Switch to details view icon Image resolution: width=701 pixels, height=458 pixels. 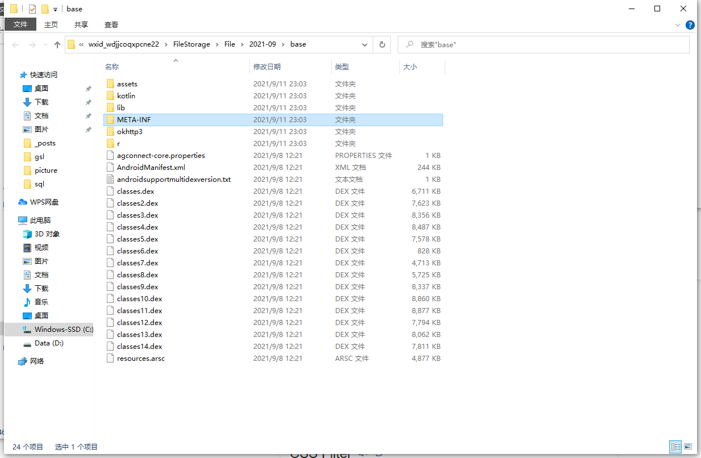click(675, 447)
